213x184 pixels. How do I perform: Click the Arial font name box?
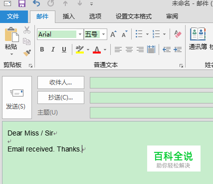click(x=57, y=34)
